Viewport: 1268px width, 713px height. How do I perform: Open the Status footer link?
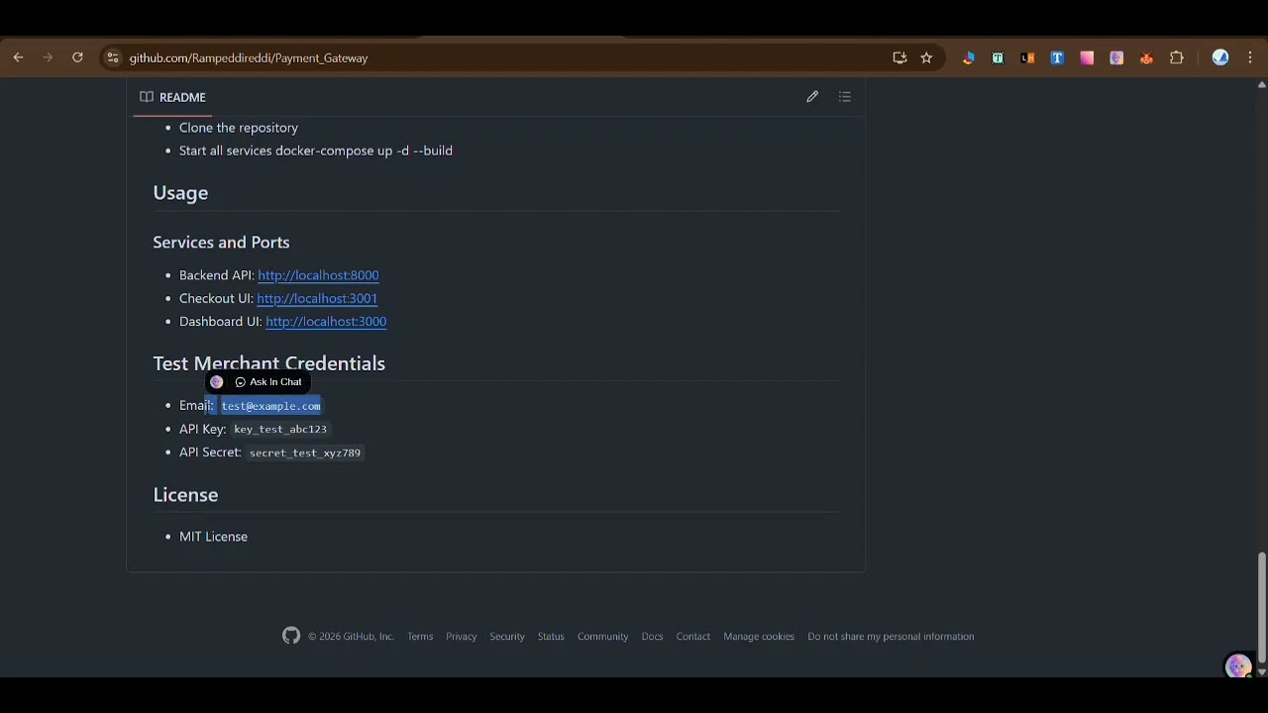pos(551,637)
